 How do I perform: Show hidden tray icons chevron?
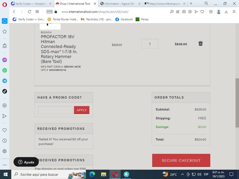tap(183, 175)
